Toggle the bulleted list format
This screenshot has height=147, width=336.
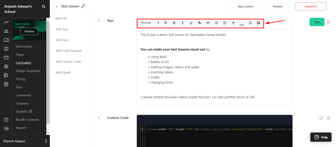(216, 23)
